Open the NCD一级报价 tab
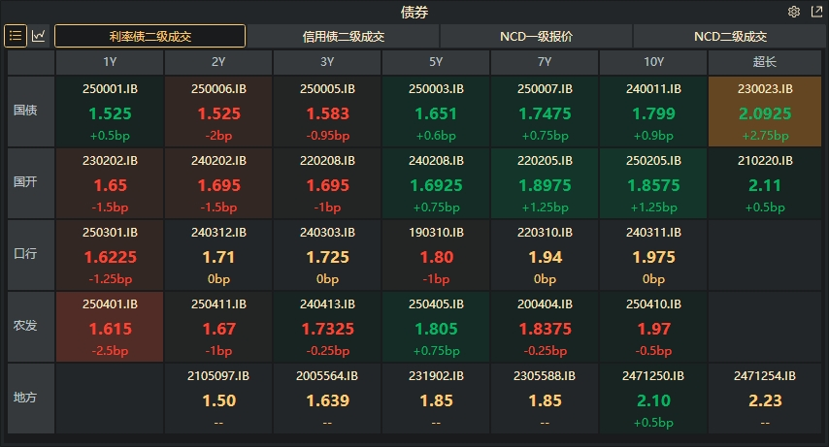The width and height of the screenshot is (829, 447). [x=536, y=36]
